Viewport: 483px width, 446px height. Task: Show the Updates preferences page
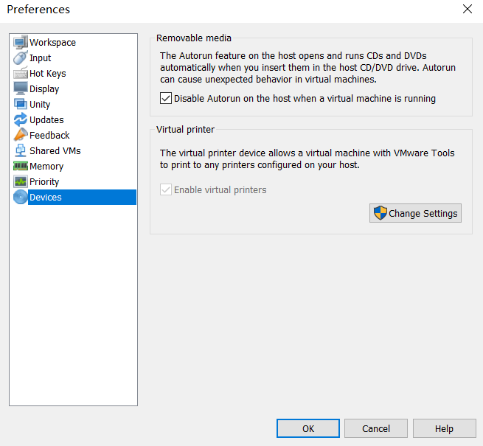pyautogui.click(x=46, y=120)
